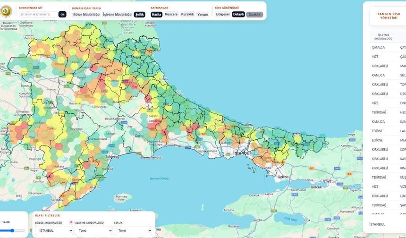Click the Gebze label on map

pos(283,177)
